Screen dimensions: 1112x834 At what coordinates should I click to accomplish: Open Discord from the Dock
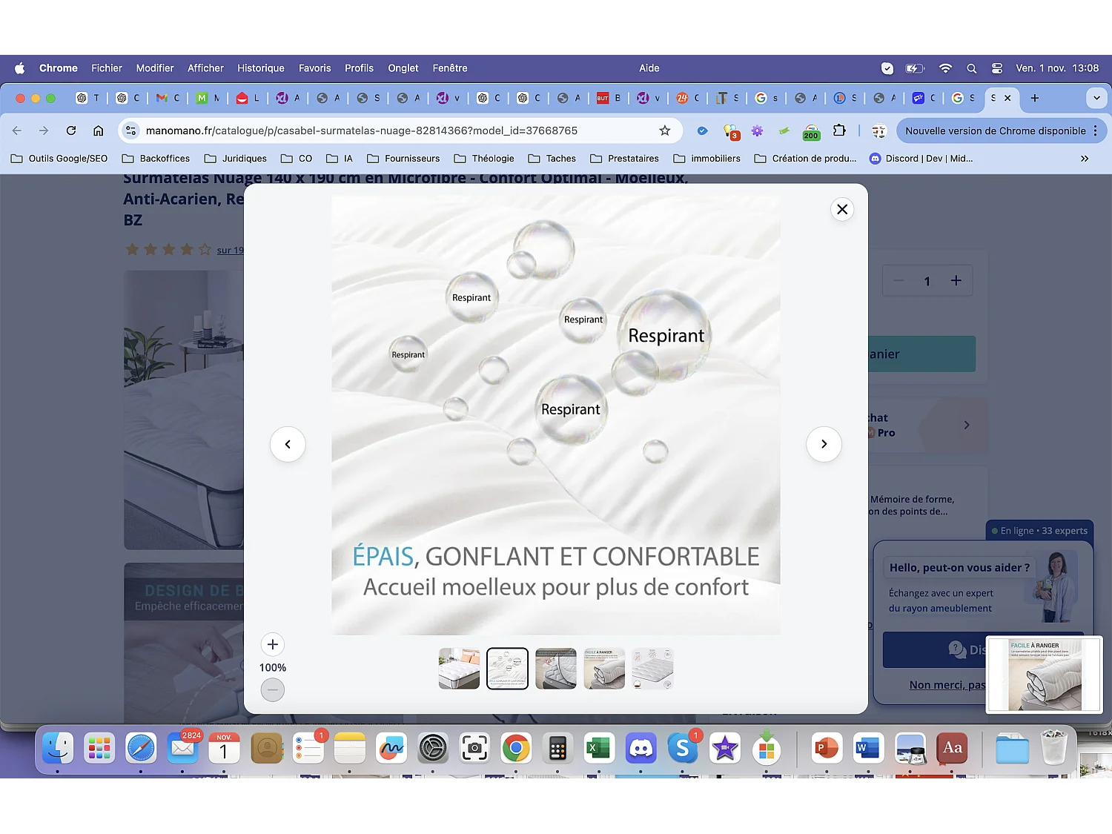click(641, 749)
